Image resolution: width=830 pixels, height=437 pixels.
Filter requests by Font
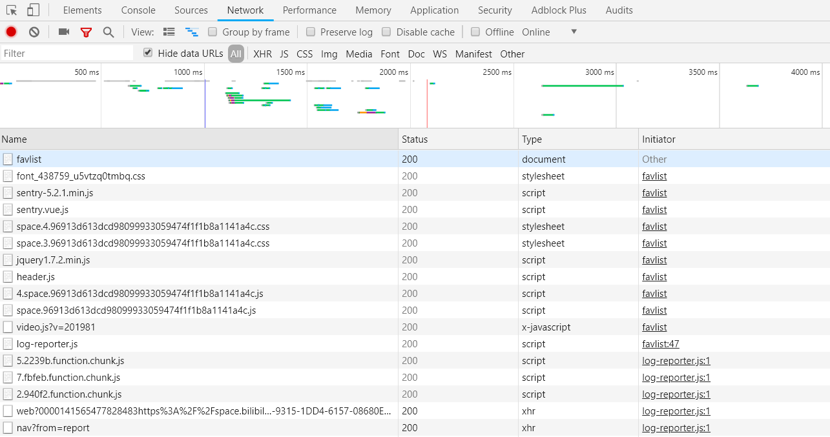[390, 54]
